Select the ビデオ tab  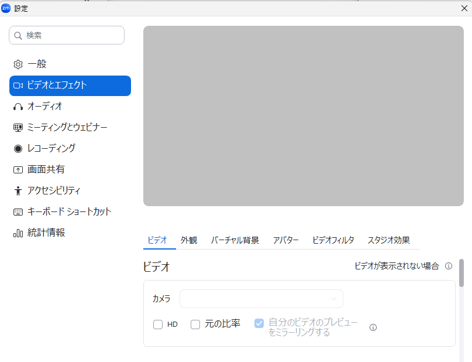pyautogui.click(x=157, y=240)
